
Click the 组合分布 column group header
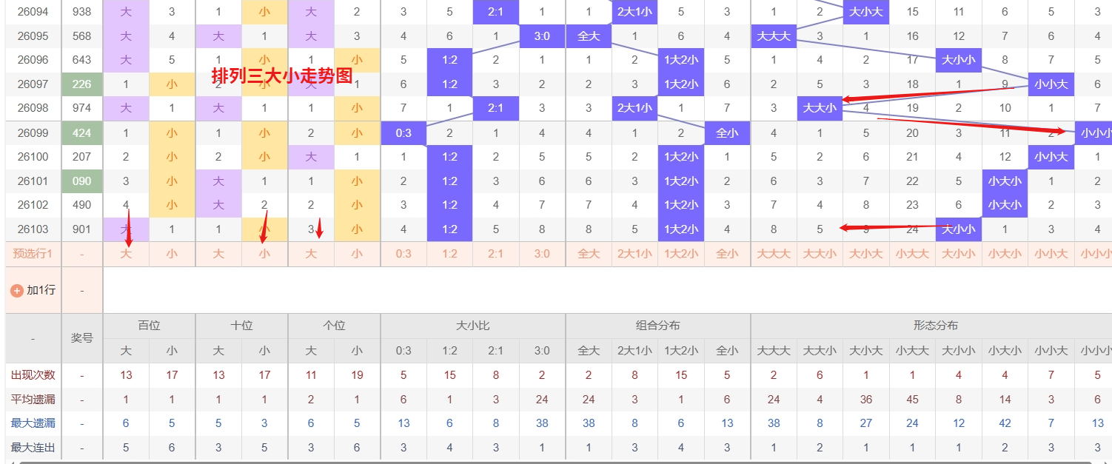coord(658,326)
